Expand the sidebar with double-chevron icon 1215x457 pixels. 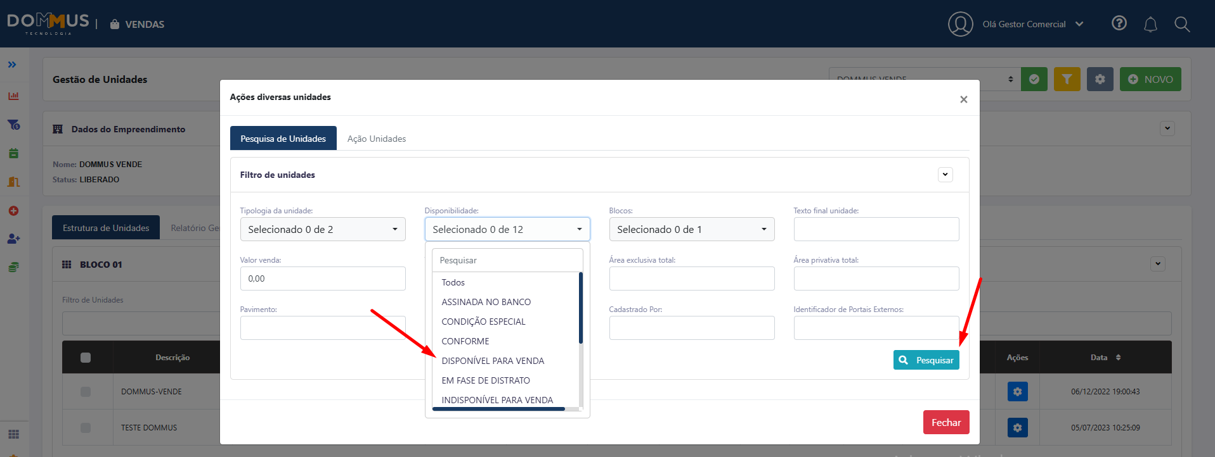point(12,65)
